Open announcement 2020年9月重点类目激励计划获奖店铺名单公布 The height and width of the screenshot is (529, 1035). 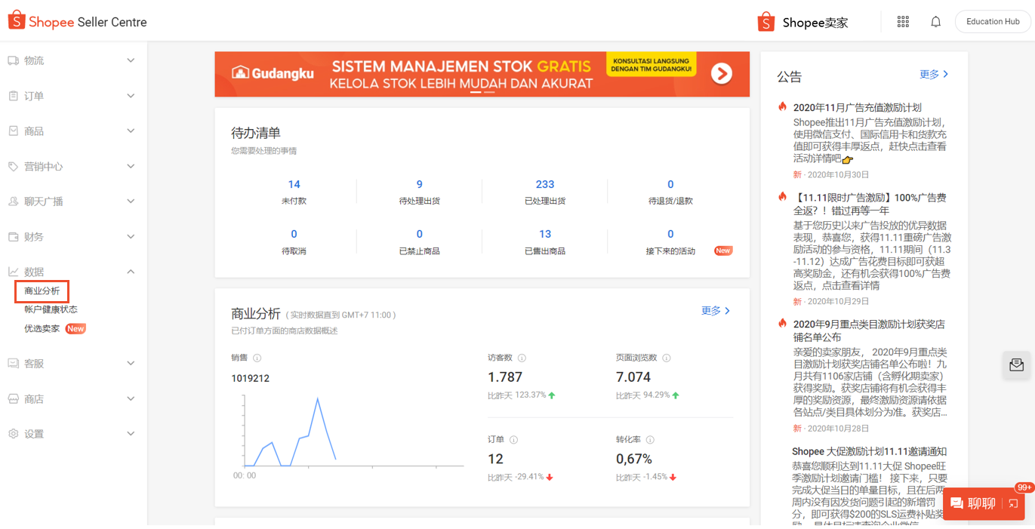coord(869,331)
